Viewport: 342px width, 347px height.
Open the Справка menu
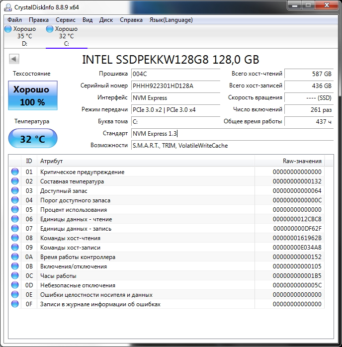pos(131,20)
